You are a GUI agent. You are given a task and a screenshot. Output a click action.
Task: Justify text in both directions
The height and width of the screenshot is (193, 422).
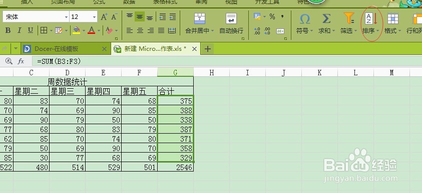[x=161, y=30]
